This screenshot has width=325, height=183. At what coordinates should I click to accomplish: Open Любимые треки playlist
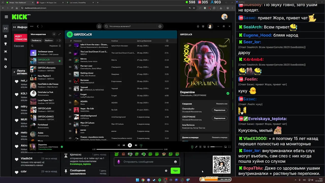coord(46,53)
